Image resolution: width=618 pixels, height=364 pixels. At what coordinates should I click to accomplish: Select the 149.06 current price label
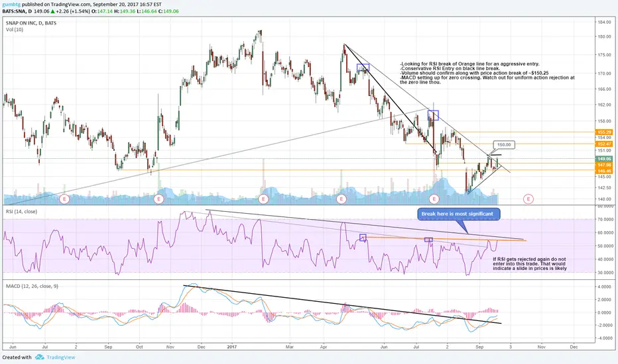click(x=604, y=159)
